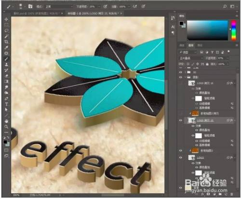The width and height of the screenshot is (241, 199).
Task: Create new group folder icon
Action: [x=220, y=194]
